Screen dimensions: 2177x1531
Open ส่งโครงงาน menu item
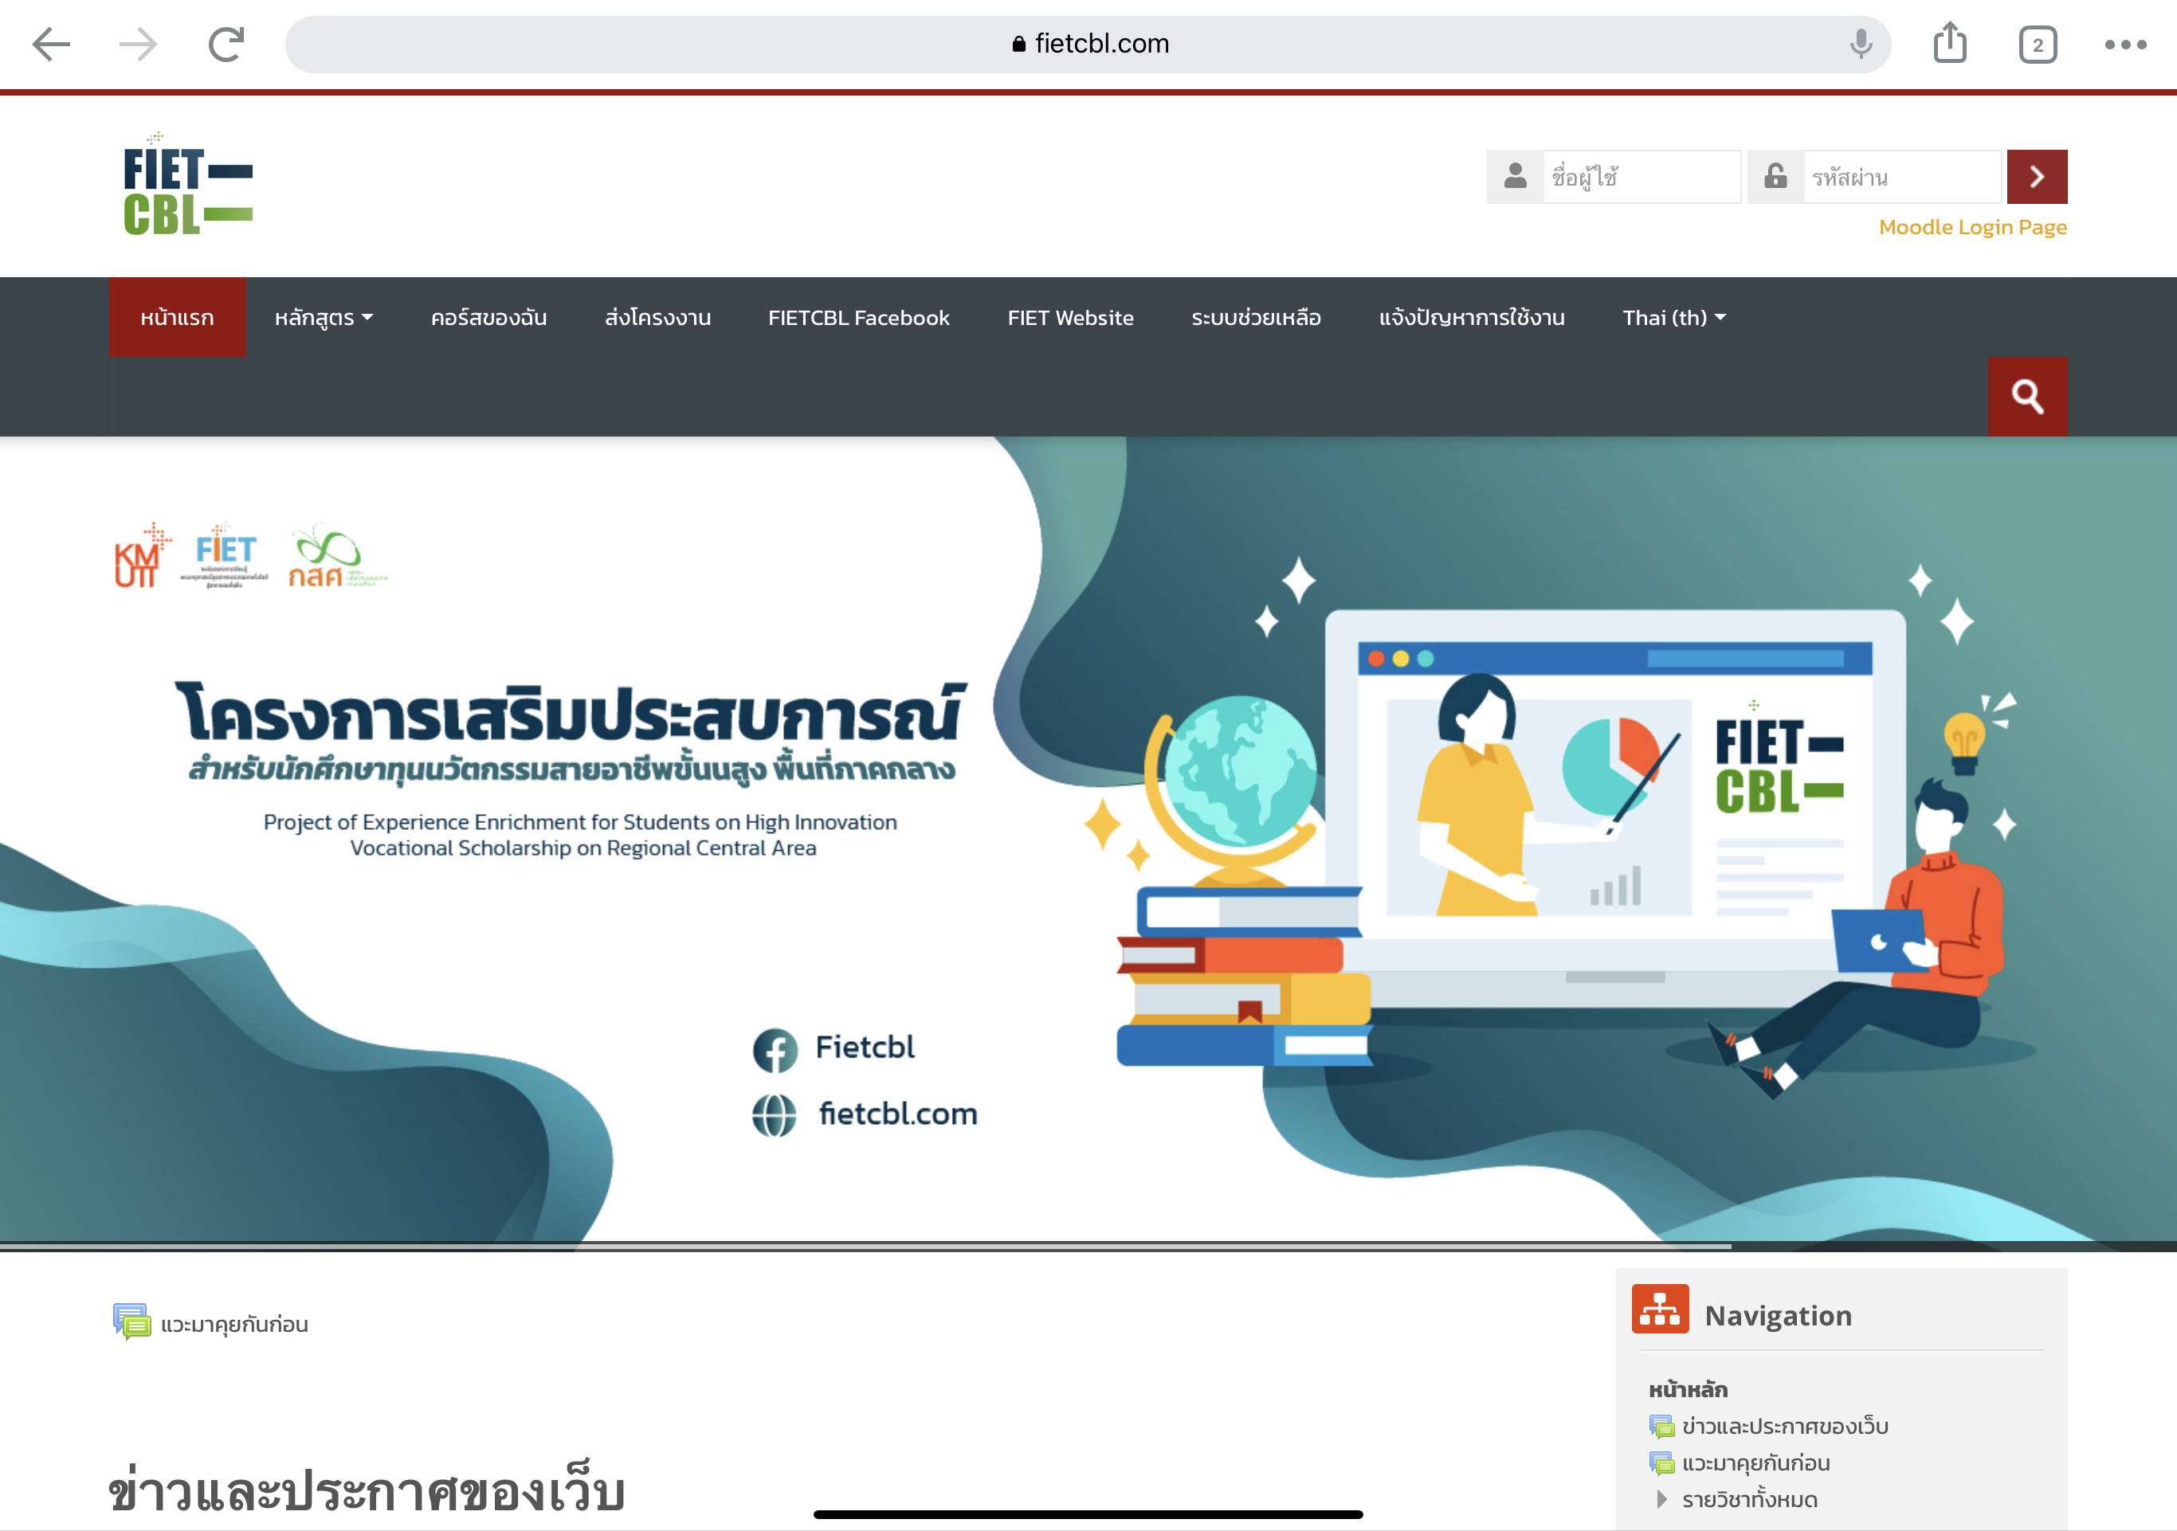point(657,318)
